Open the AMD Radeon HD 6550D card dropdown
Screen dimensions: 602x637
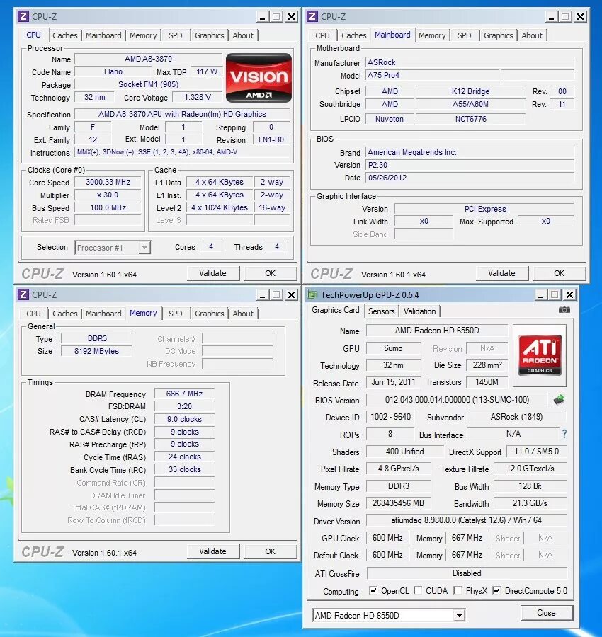coord(389,616)
